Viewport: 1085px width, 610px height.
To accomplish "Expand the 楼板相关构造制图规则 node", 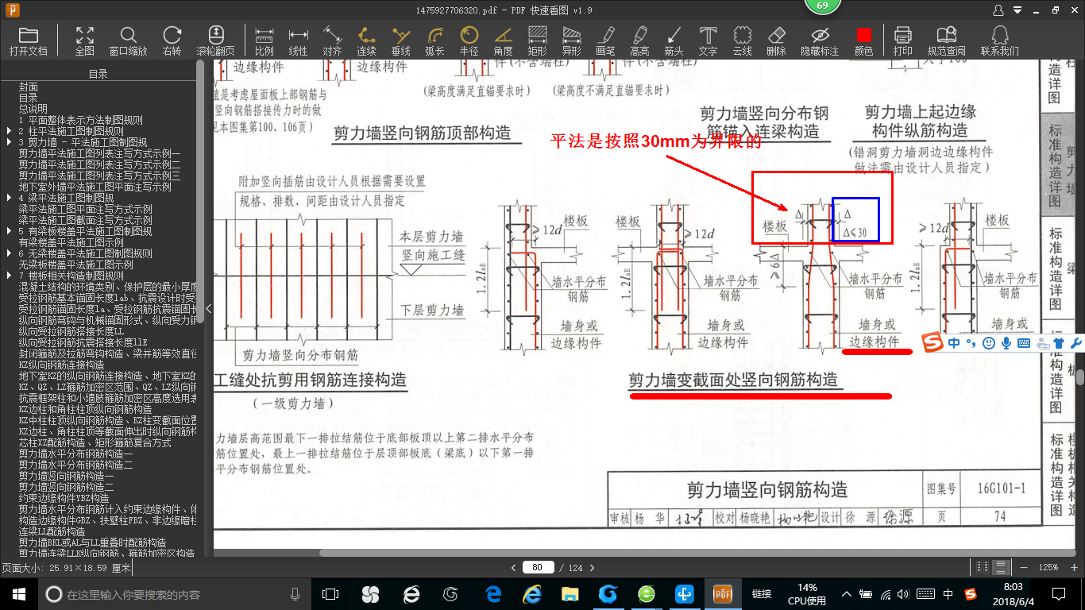I will pos(9,276).
